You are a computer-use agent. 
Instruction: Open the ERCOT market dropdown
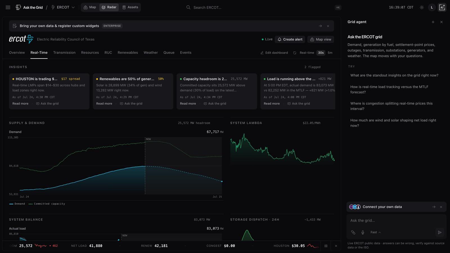pos(63,7)
